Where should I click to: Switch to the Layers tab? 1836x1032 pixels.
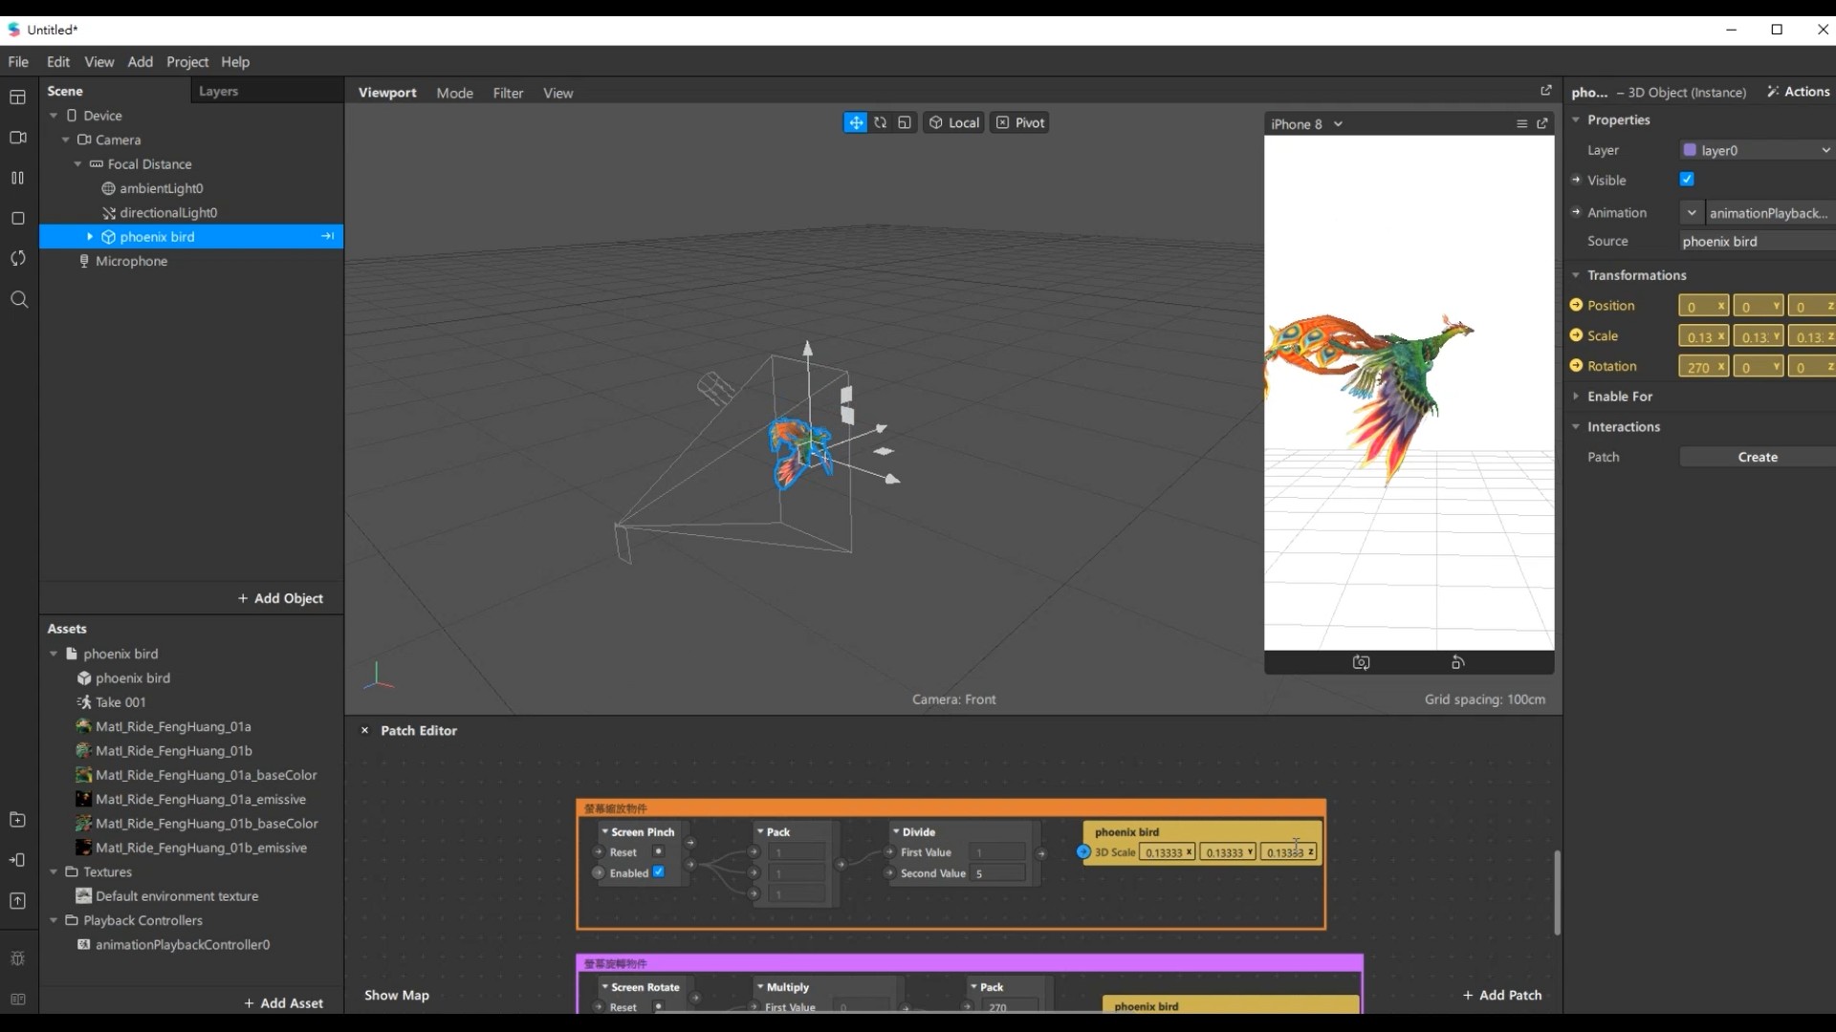tap(218, 92)
